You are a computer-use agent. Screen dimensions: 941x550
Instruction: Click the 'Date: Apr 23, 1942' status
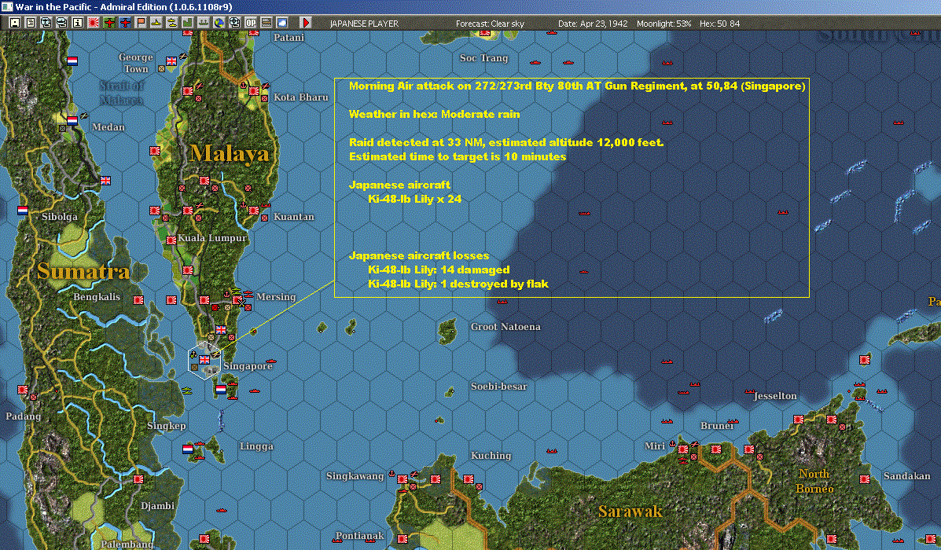click(x=593, y=24)
